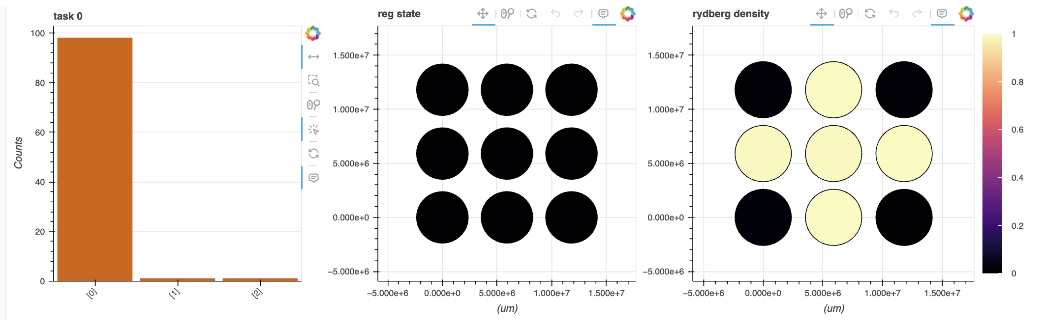Click the '0.8' label on color bar
1045x325 pixels.
pos(1017,82)
